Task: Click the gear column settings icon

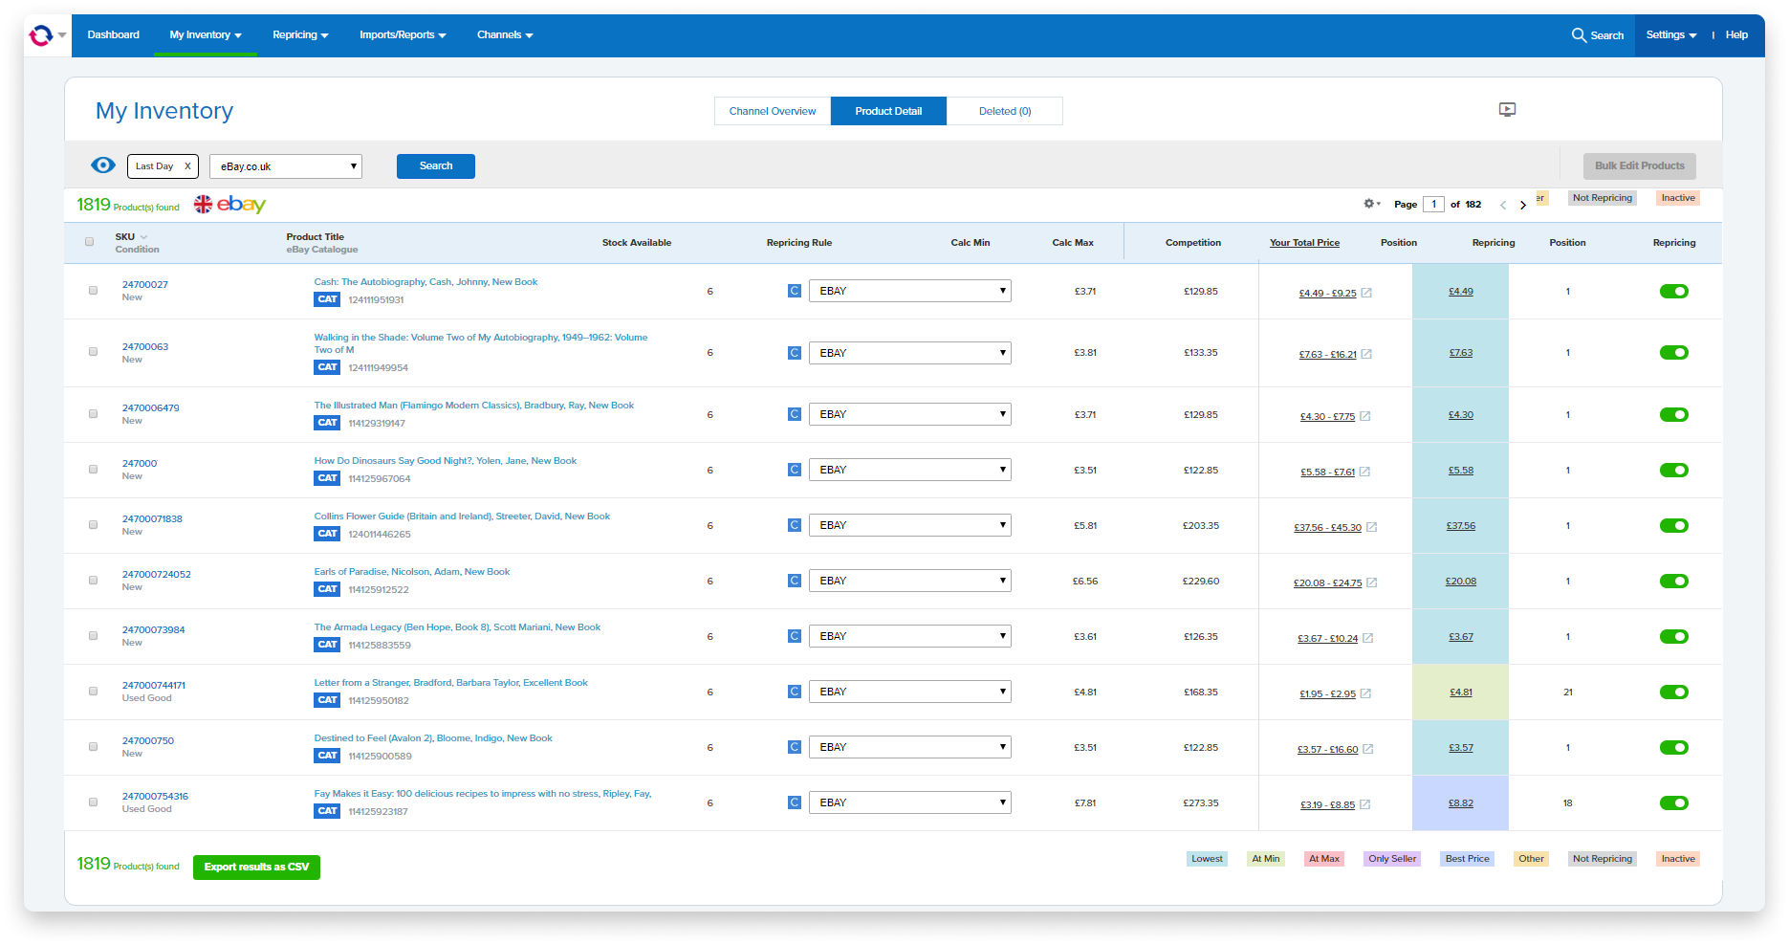Action: [x=1369, y=204]
